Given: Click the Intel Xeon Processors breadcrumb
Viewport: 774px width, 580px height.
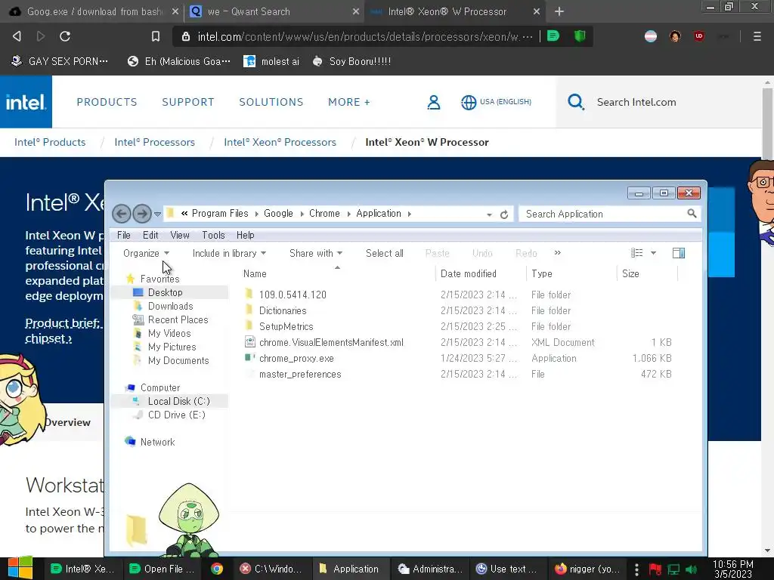Looking at the screenshot, I should [280, 142].
